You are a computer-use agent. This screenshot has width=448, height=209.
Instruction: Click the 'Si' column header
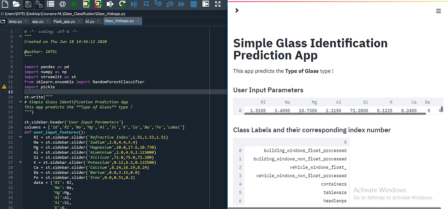click(365, 102)
